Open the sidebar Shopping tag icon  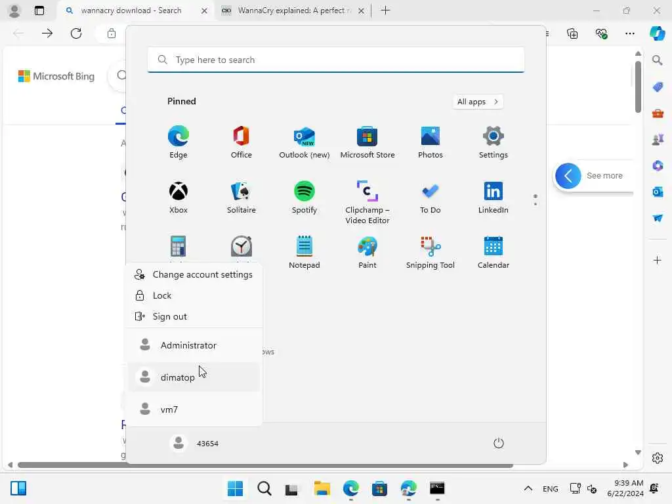(658, 87)
